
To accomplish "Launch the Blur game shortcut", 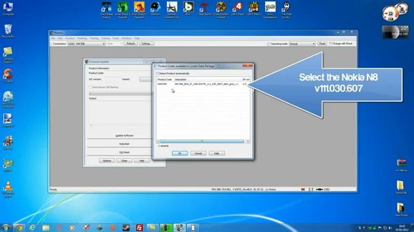I will [188, 8].
